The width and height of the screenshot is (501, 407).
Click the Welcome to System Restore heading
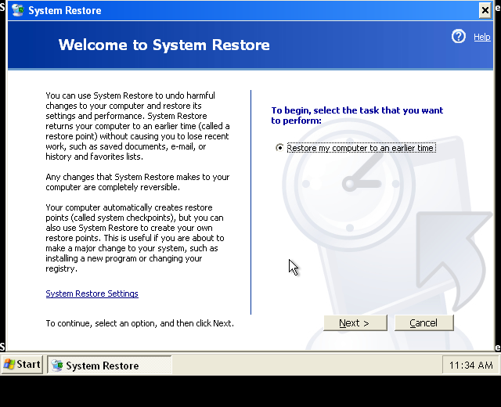tap(164, 45)
